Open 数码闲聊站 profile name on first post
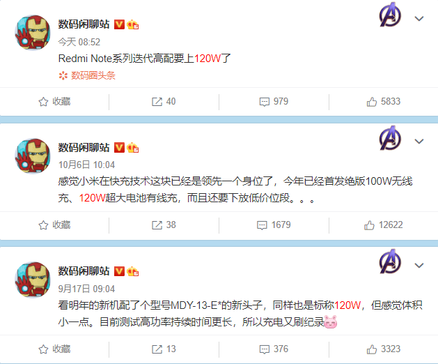Screen dimensions: 438x364 click(x=84, y=24)
